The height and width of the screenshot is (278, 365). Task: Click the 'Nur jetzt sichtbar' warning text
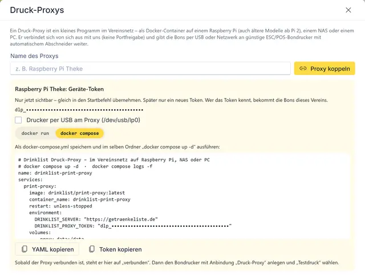click(171, 100)
